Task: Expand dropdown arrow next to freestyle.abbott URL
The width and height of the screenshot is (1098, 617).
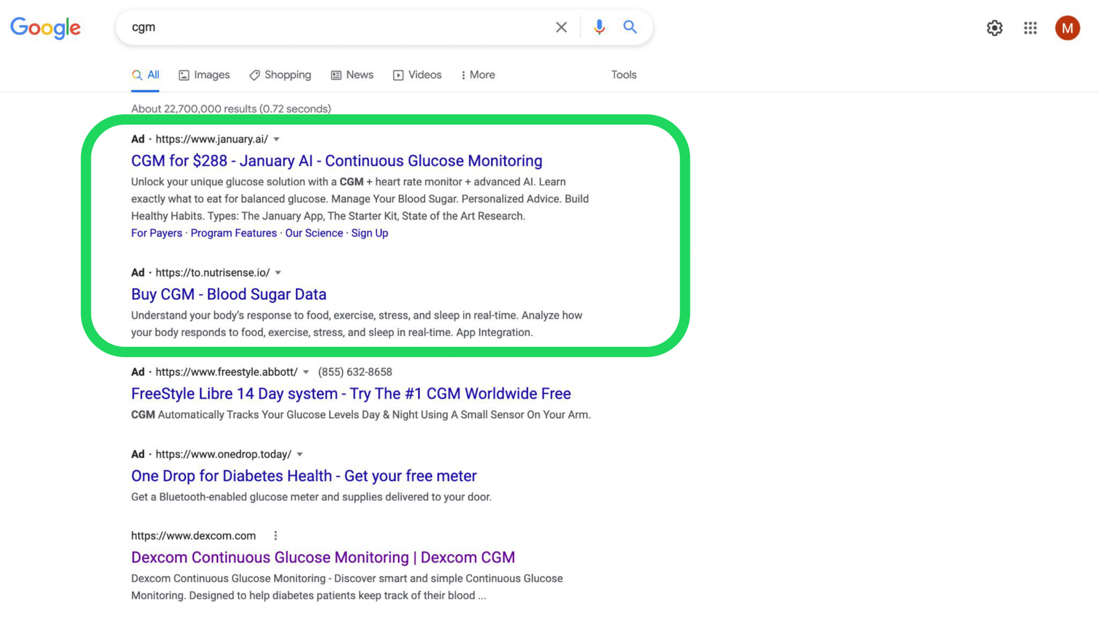Action: [x=306, y=372]
